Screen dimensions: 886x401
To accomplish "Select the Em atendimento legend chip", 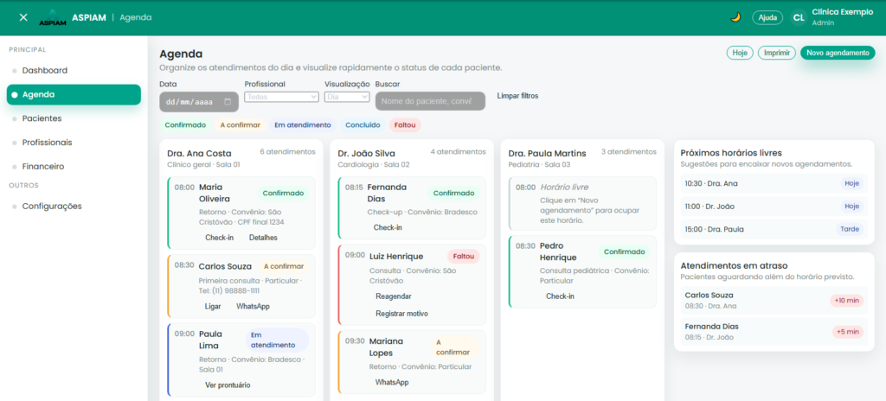I will click(303, 124).
